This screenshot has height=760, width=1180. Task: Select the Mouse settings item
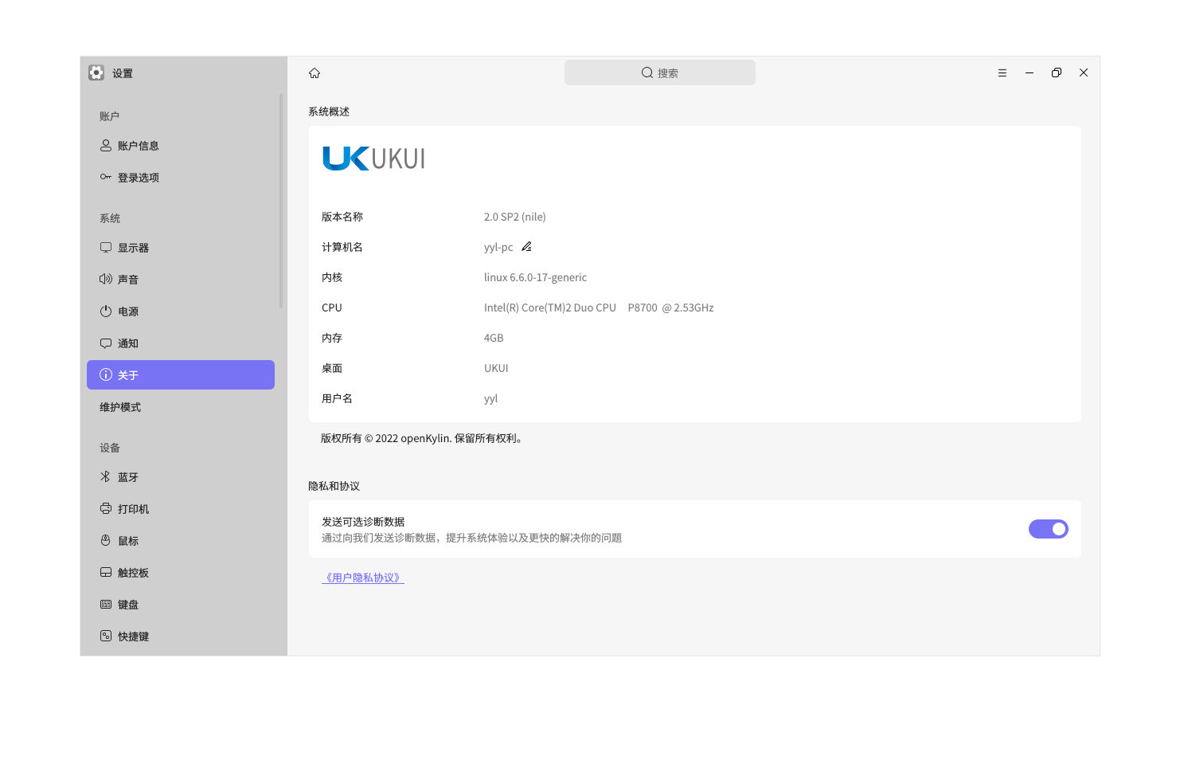[127, 541]
